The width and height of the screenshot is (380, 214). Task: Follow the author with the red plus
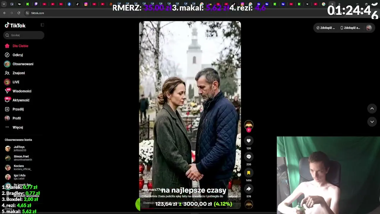[249, 130]
